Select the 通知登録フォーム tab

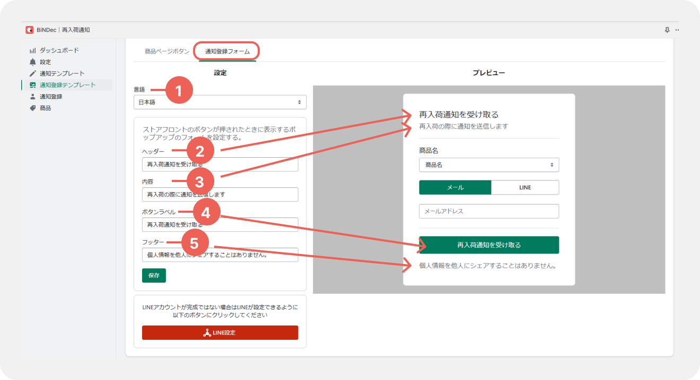pyautogui.click(x=227, y=52)
